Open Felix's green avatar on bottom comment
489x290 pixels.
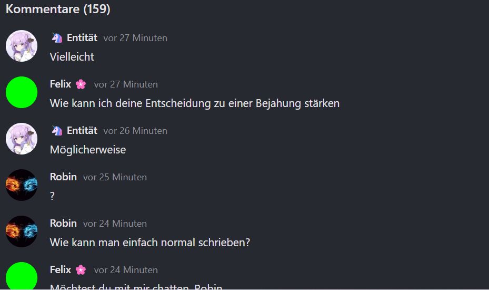22,276
